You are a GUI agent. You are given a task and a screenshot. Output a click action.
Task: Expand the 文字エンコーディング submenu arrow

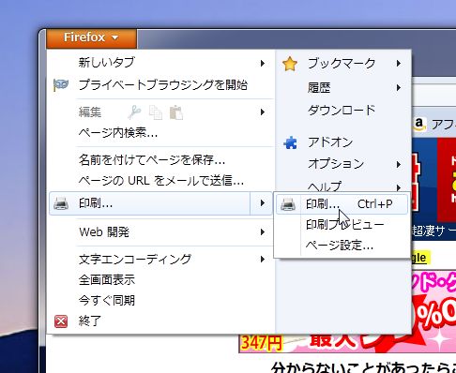click(263, 259)
